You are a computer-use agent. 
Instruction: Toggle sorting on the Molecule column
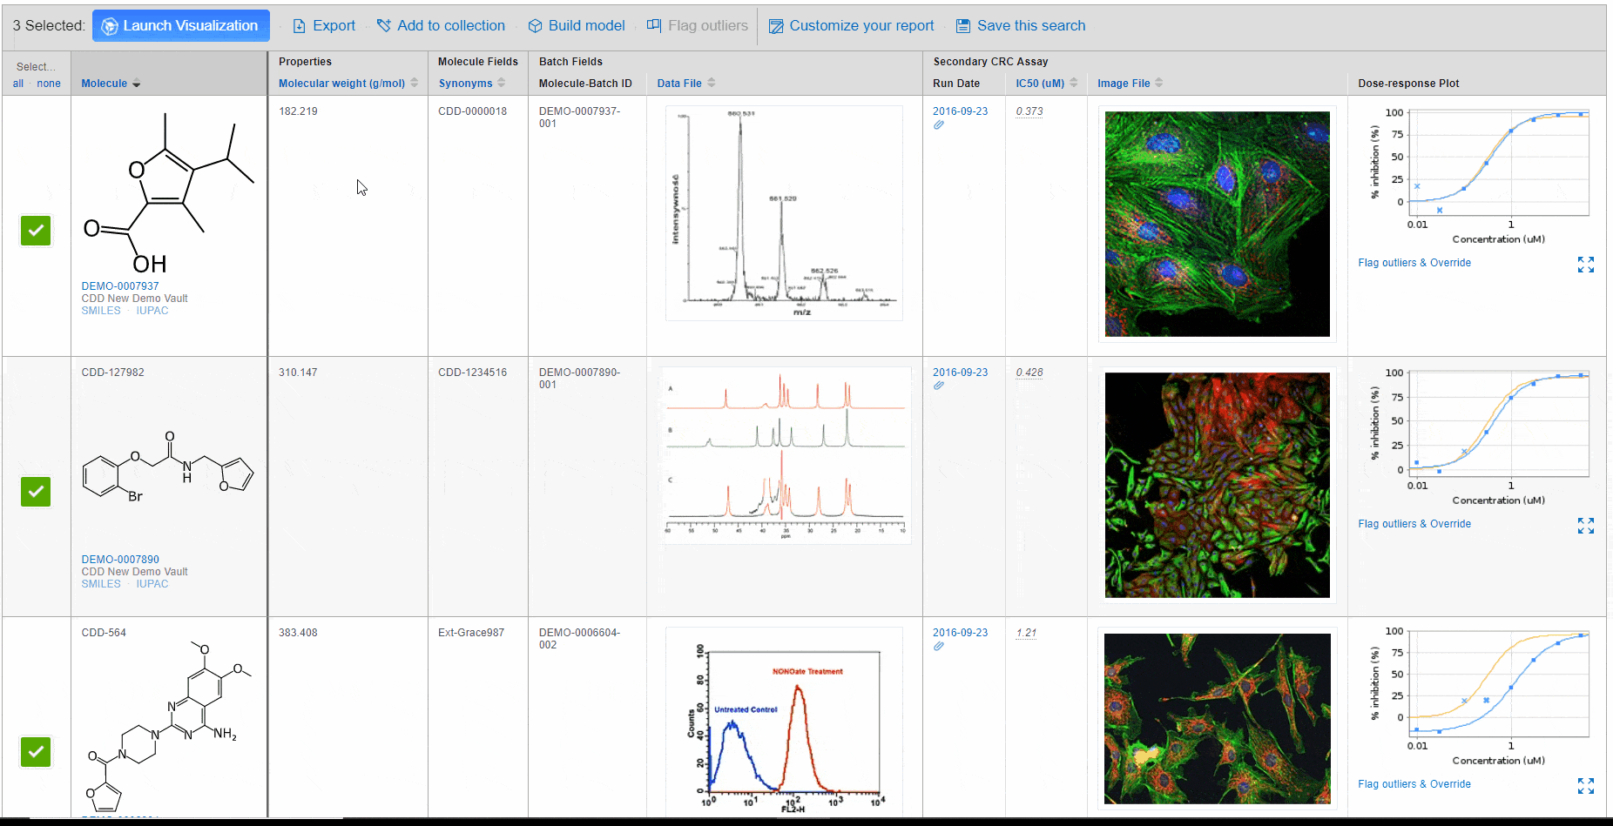(136, 83)
